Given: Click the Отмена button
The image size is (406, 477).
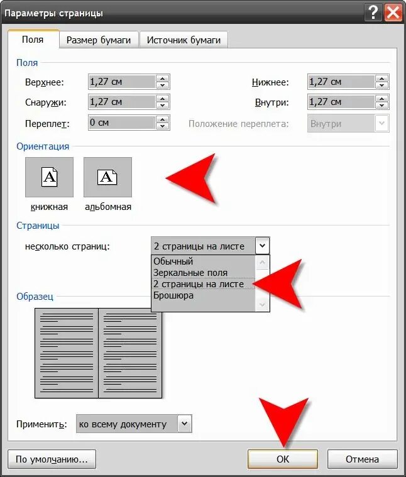Looking at the screenshot, I should click(362, 459).
